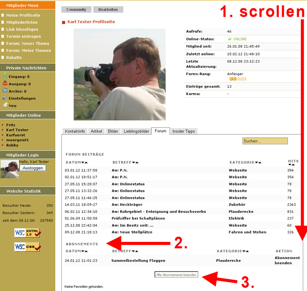Sort forum posts by Datum arrows

click(x=84, y=163)
